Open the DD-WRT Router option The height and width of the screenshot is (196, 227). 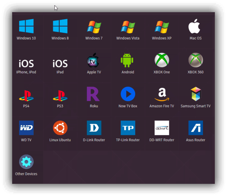pyautogui.click(x=161, y=128)
